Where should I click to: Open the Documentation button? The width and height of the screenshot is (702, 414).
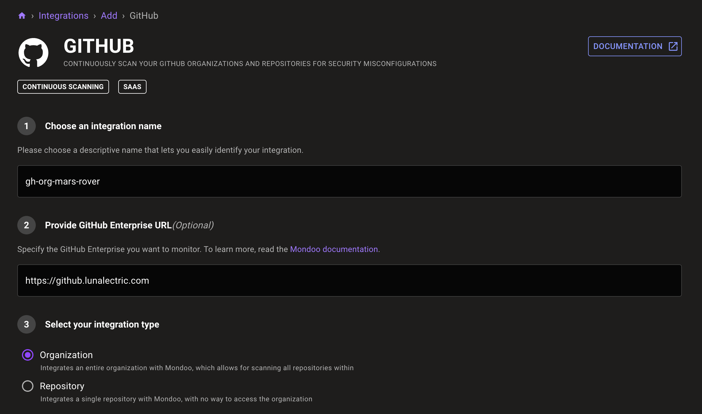pos(628,46)
